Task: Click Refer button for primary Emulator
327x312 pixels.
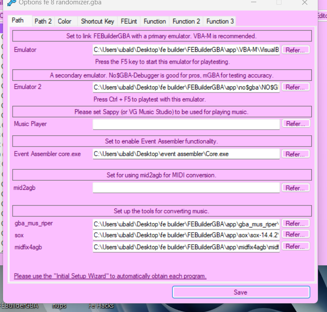Action: [x=296, y=50]
